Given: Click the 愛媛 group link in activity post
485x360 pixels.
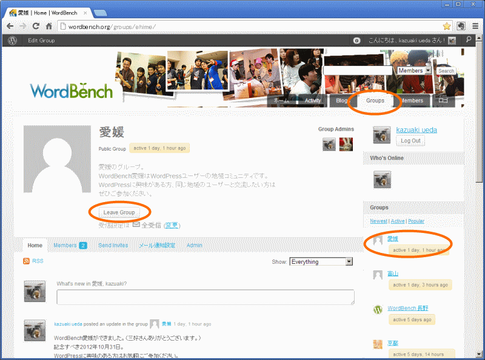Looking at the screenshot, I should pos(166,324).
